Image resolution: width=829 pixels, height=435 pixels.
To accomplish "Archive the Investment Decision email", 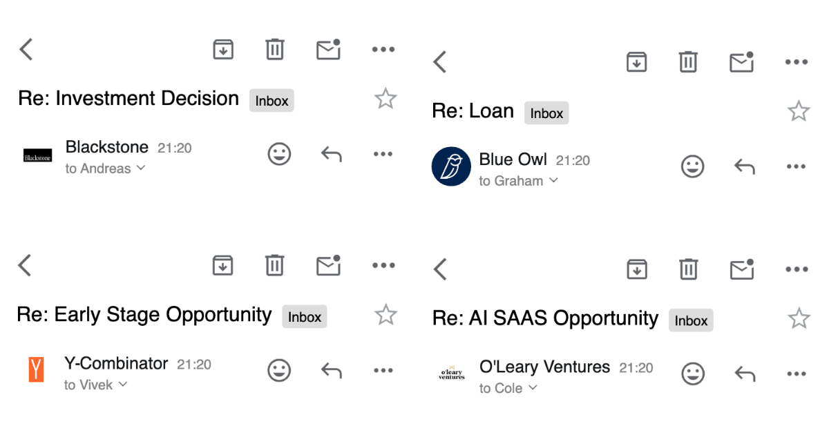I will [x=222, y=50].
